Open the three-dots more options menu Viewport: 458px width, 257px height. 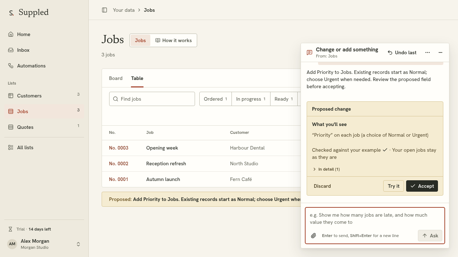428,52
